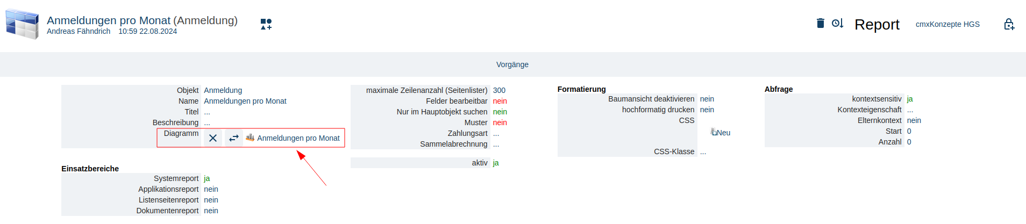Click the Neu link under CSS
This screenshot has width=1026, height=224.
click(x=723, y=133)
